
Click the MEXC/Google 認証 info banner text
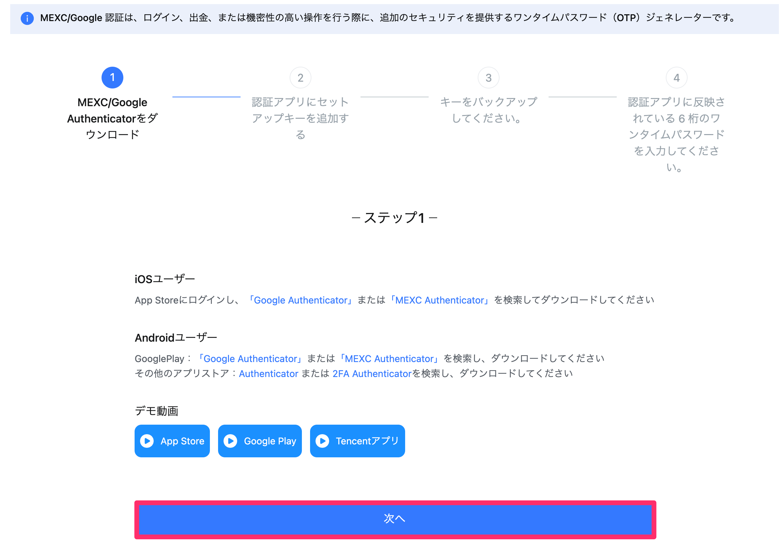(388, 18)
